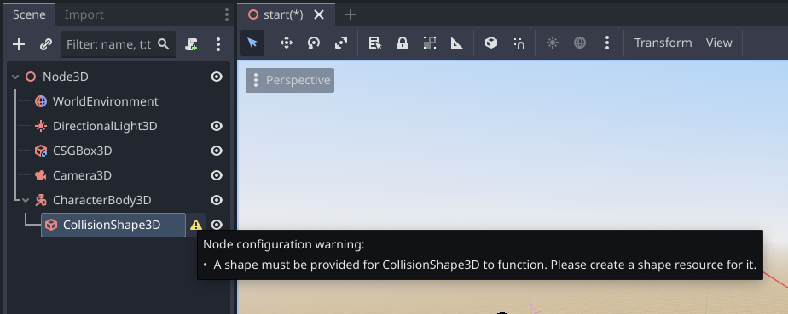
Task: Focus the node filter input field
Action: [x=119, y=44]
